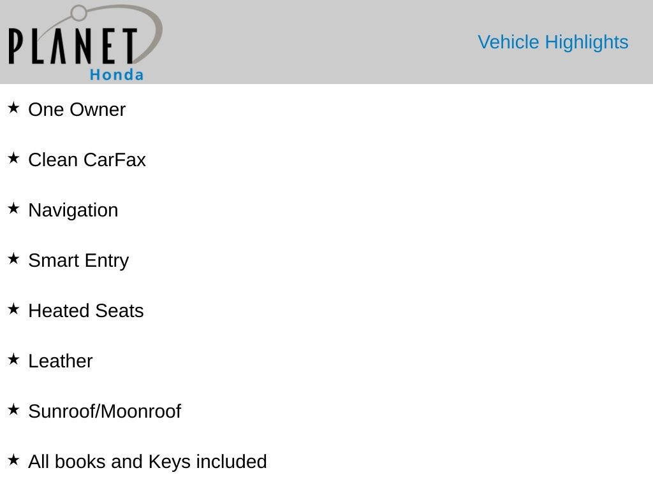Click the star beside Clean CarFax
This screenshot has width=653, height=489.
pyautogui.click(x=13, y=158)
